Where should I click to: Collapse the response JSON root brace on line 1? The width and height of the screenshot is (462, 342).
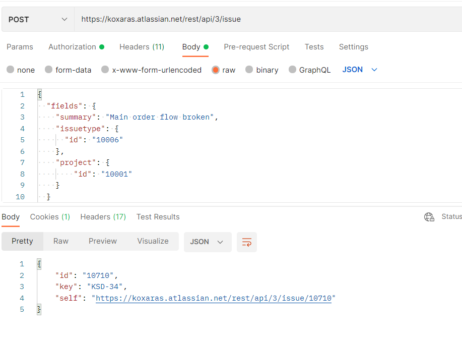(39, 264)
